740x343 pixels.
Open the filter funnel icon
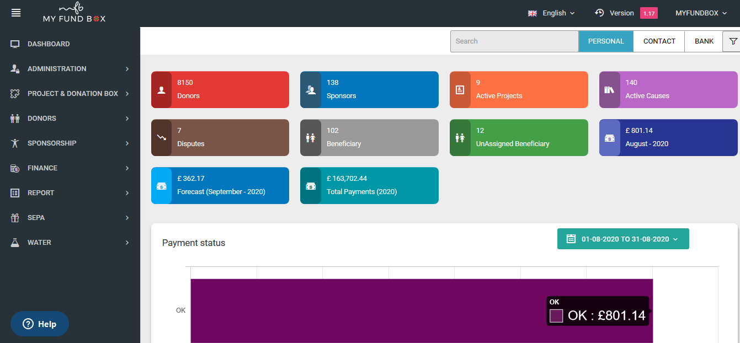pyautogui.click(x=733, y=41)
